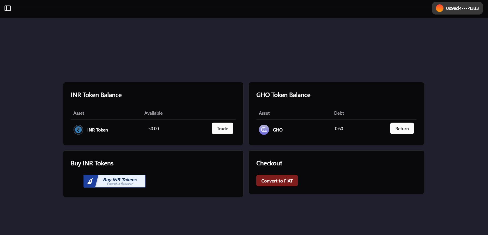This screenshot has height=235, width=488.
Task: Click the Asset header in INR table
Action: click(x=79, y=113)
